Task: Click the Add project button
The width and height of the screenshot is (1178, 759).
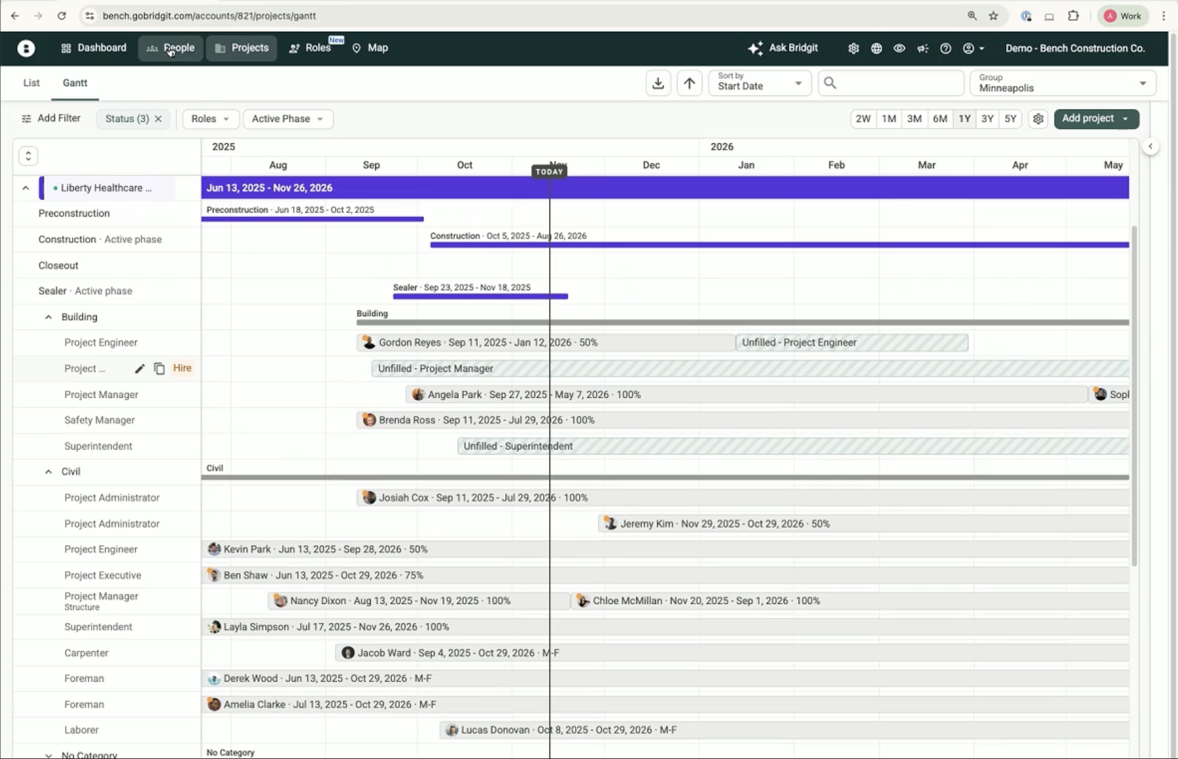Action: [1087, 118]
